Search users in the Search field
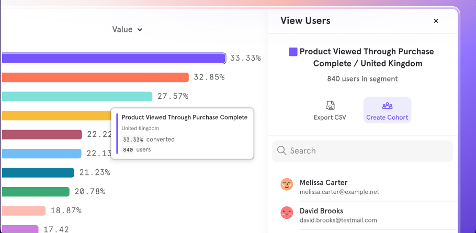 (x=362, y=151)
